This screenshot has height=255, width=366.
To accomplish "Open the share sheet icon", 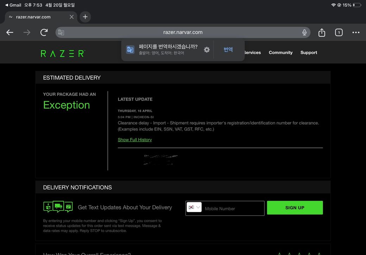I will coord(322,32).
